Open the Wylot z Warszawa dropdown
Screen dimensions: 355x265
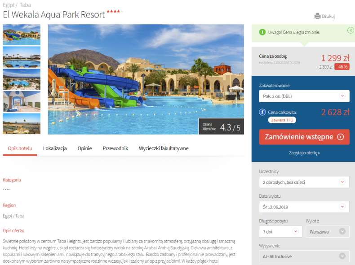328,231
